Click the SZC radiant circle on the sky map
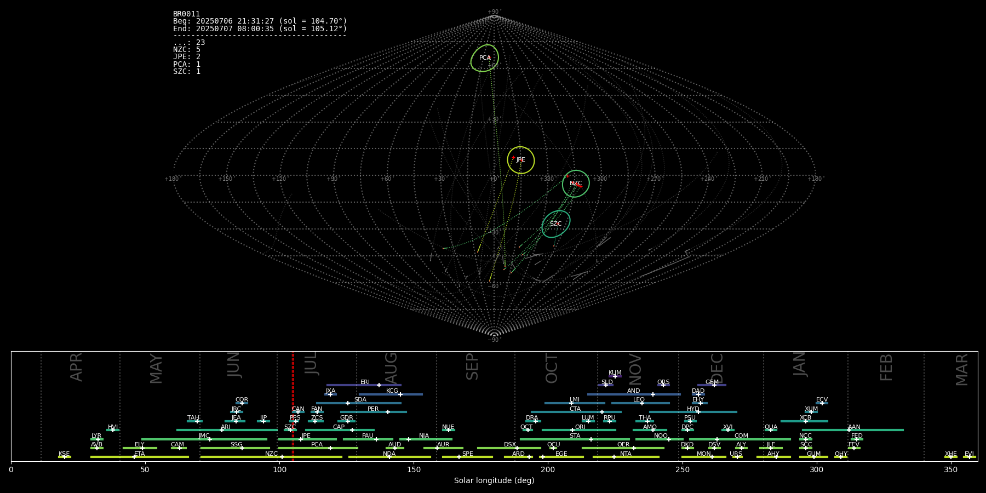The image size is (986, 493). click(x=556, y=224)
